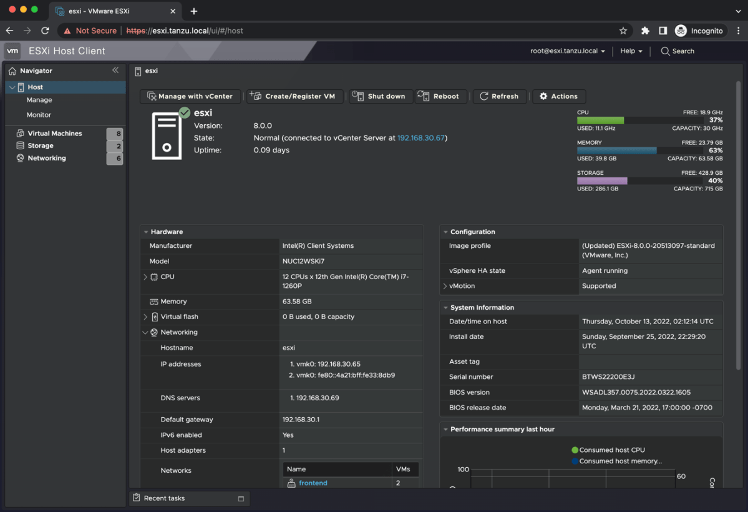The width and height of the screenshot is (748, 512).
Task: Click the Search magnifier icon
Action: click(x=665, y=51)
